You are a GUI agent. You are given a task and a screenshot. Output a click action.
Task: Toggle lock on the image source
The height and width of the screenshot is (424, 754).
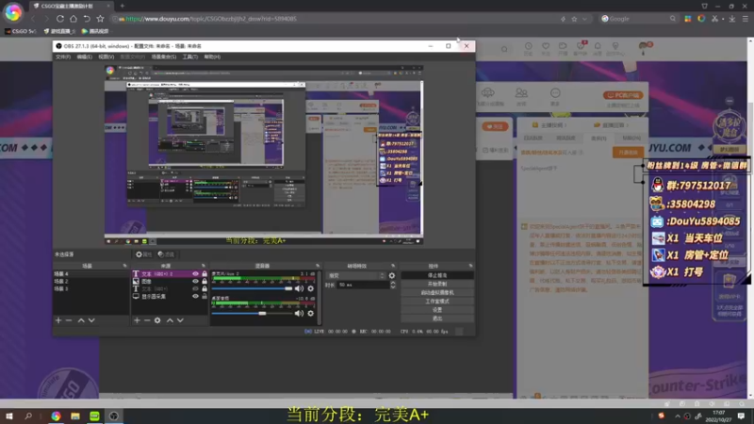[205, 281]
